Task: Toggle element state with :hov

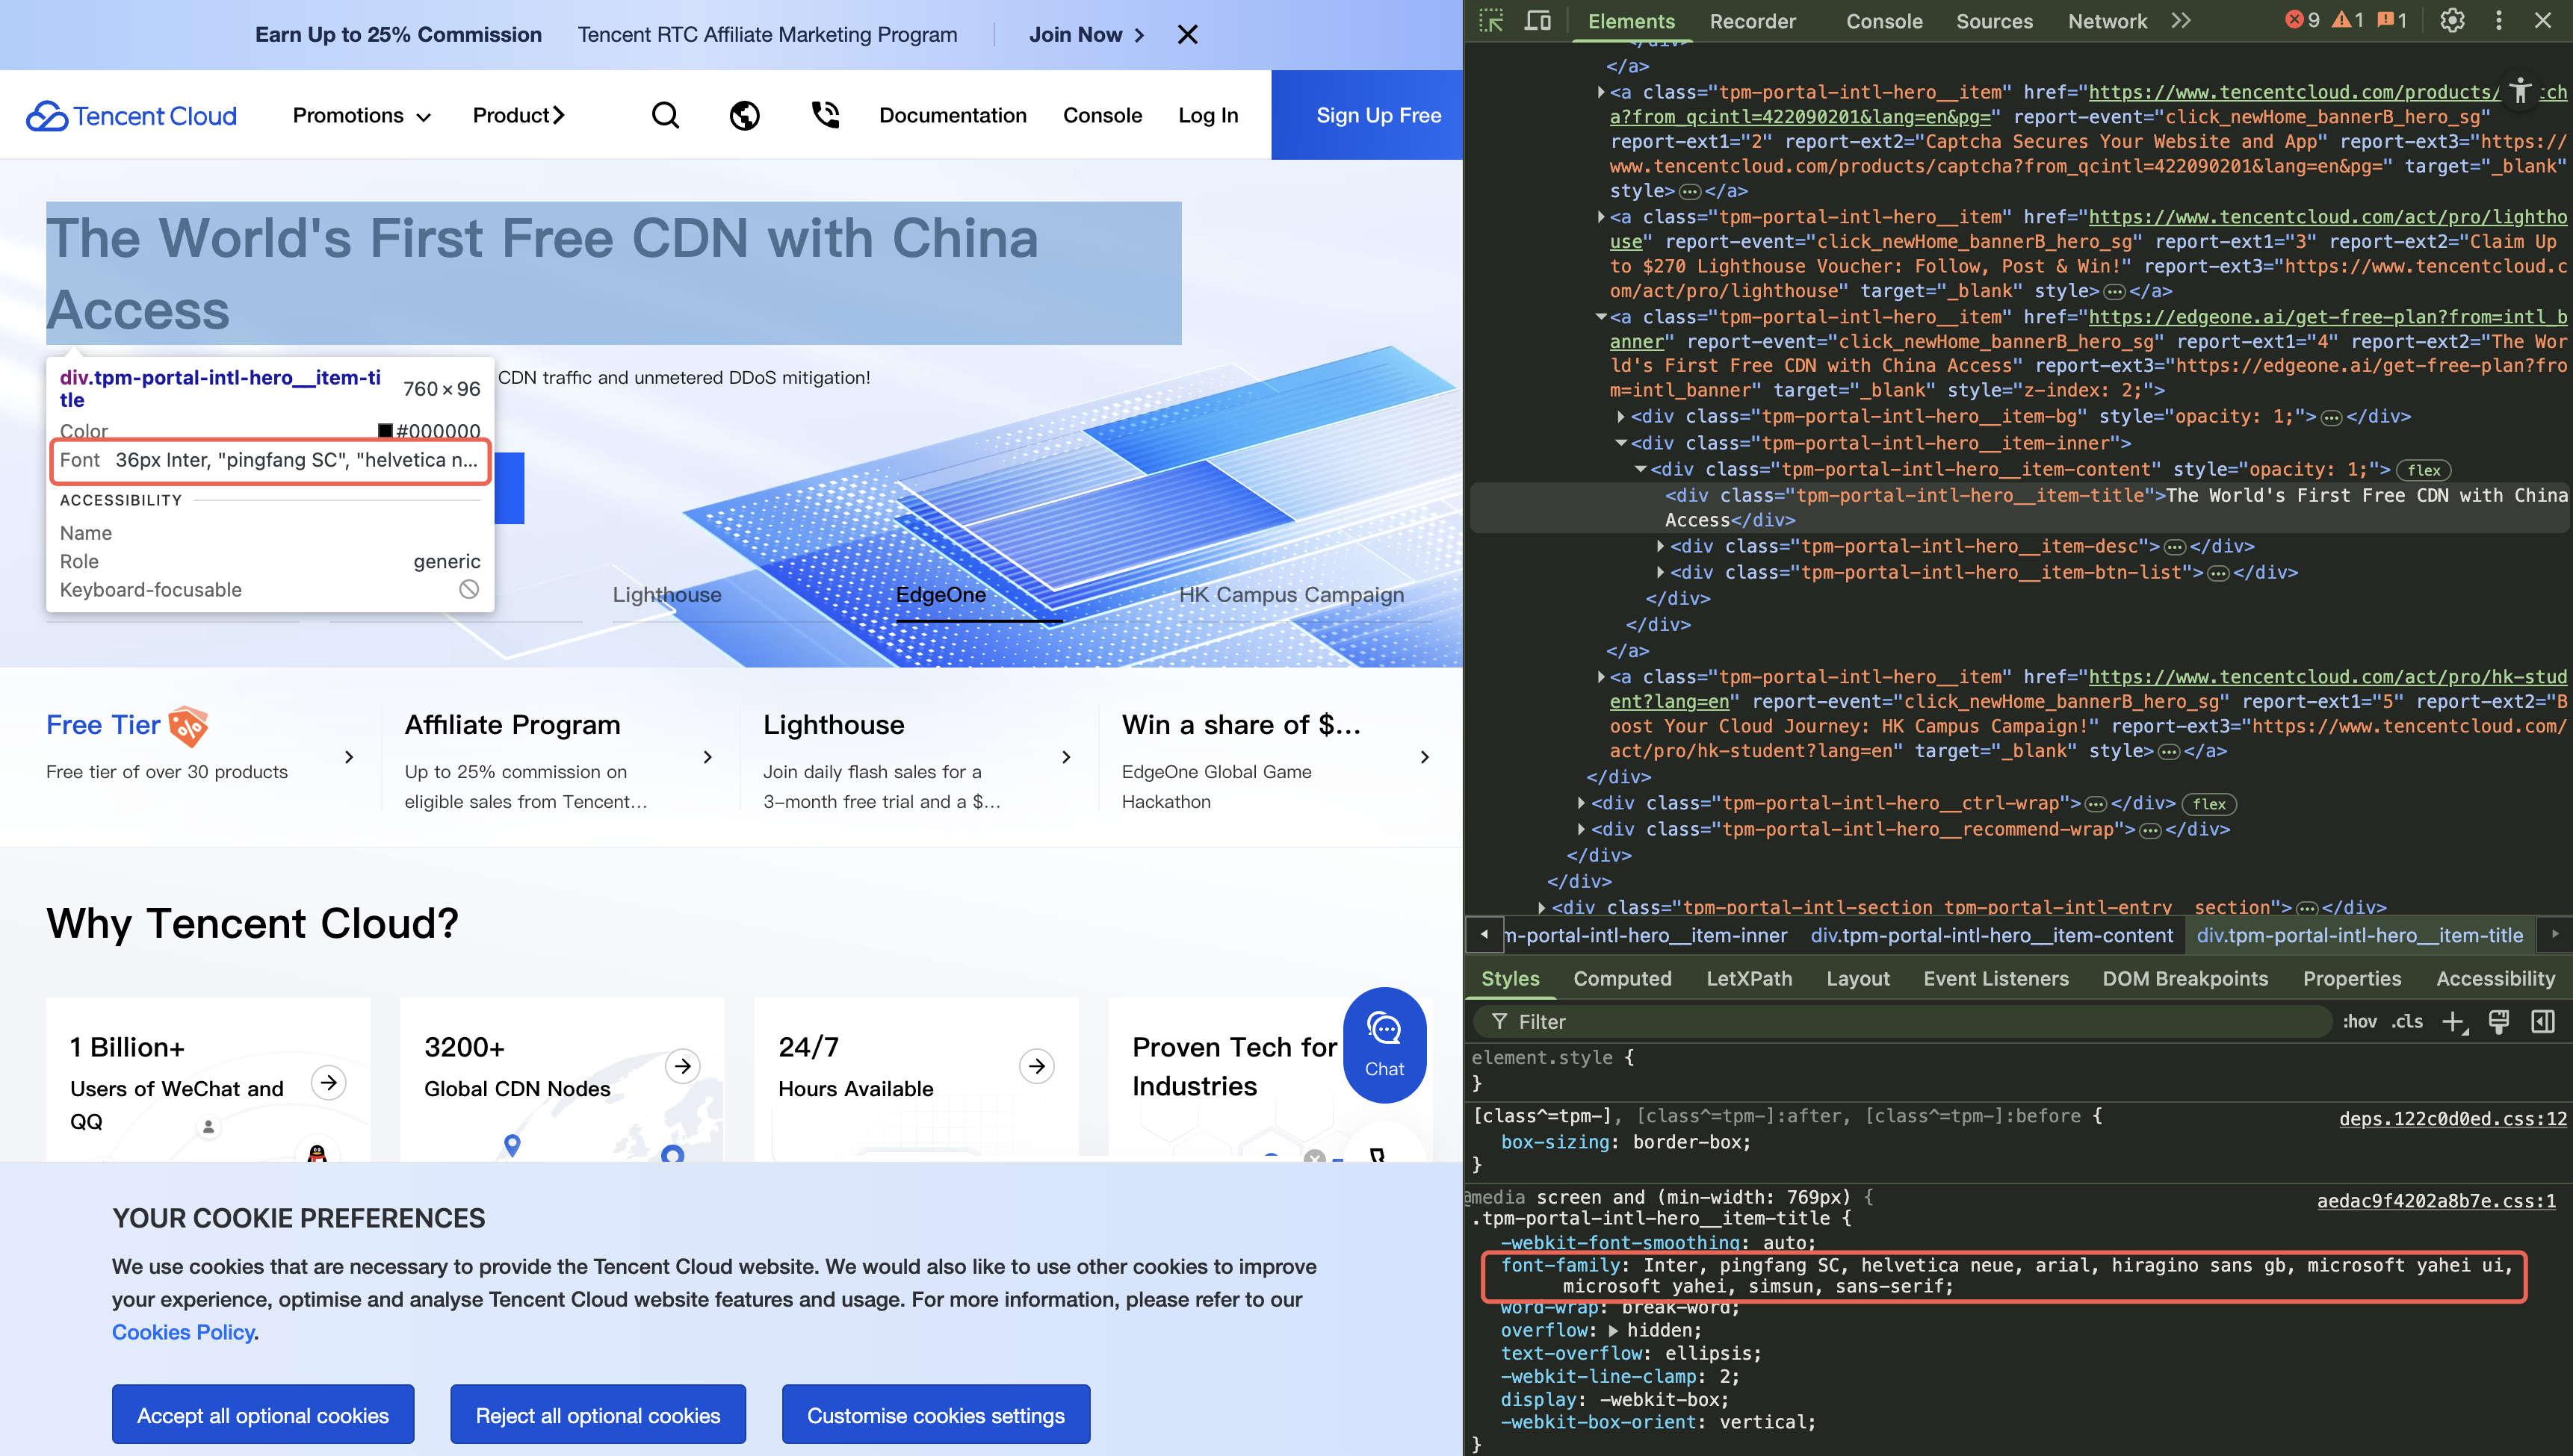Action: tap(2361, 1021)
